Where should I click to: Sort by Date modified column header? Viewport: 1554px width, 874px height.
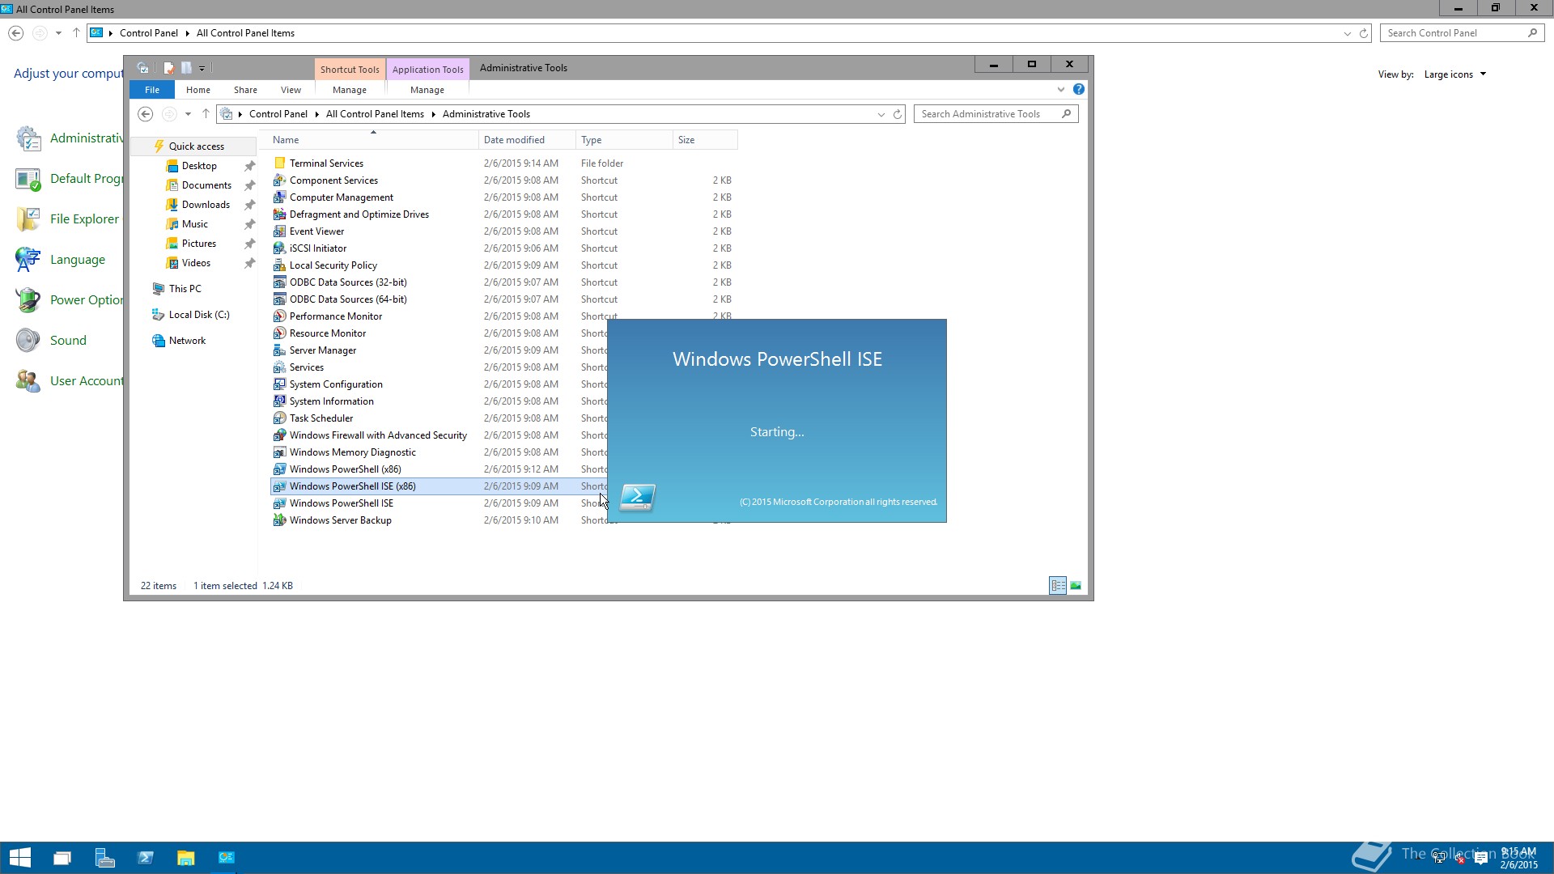(x=527, y=140)
